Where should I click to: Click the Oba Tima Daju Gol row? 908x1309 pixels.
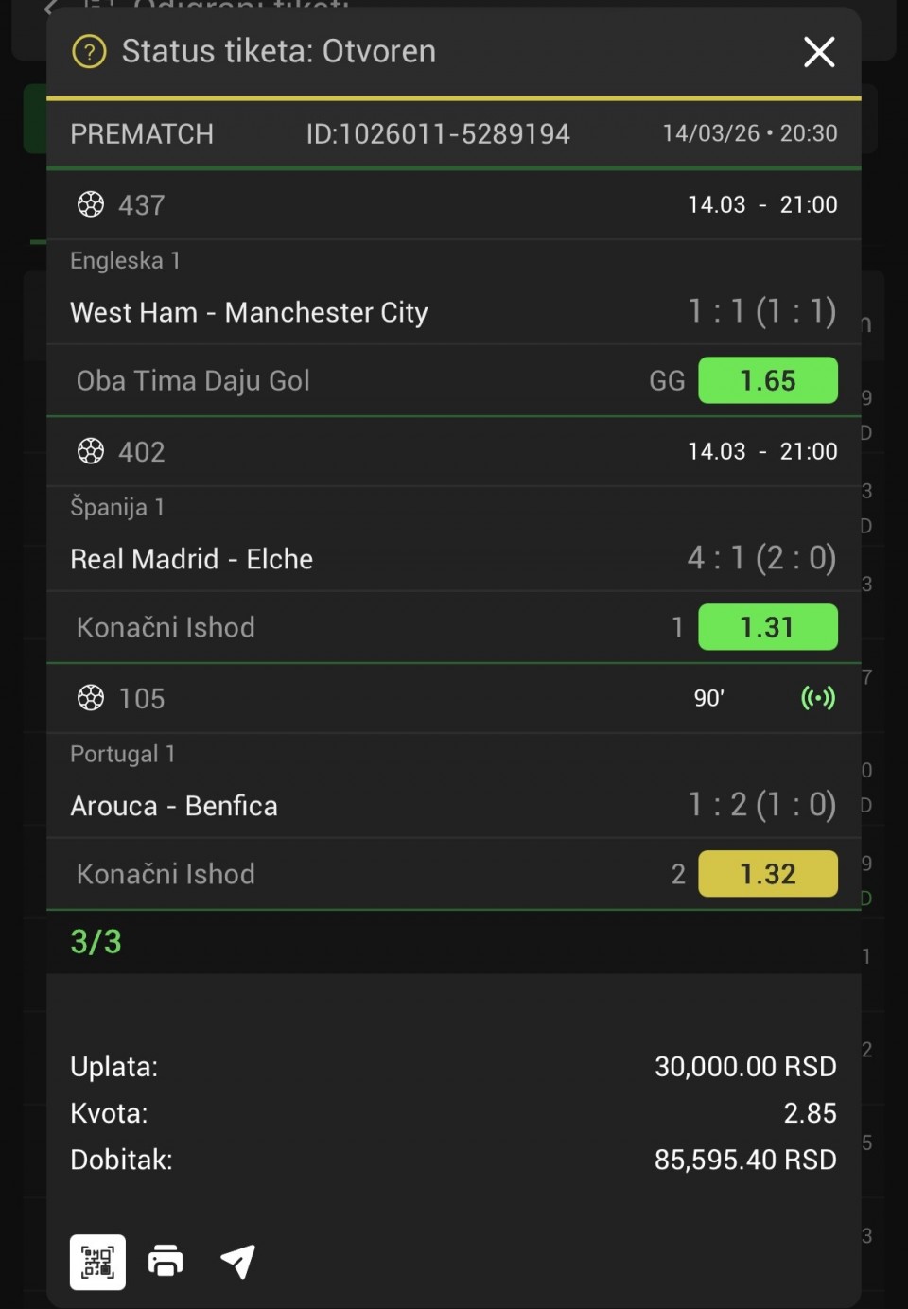tap(193, 380)
